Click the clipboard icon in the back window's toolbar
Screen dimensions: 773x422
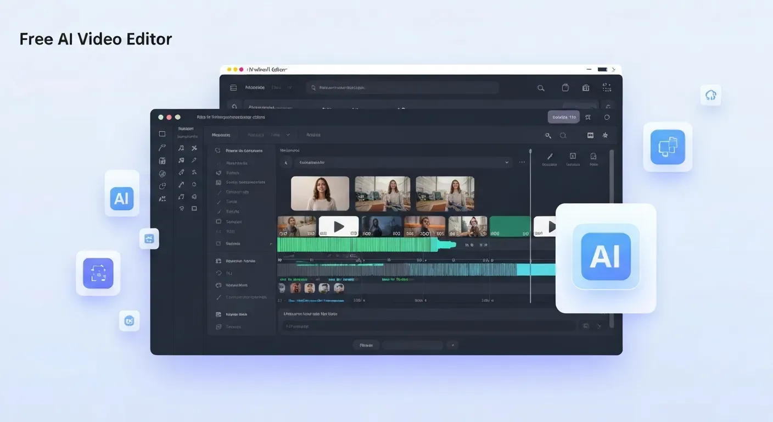point(565,87)
